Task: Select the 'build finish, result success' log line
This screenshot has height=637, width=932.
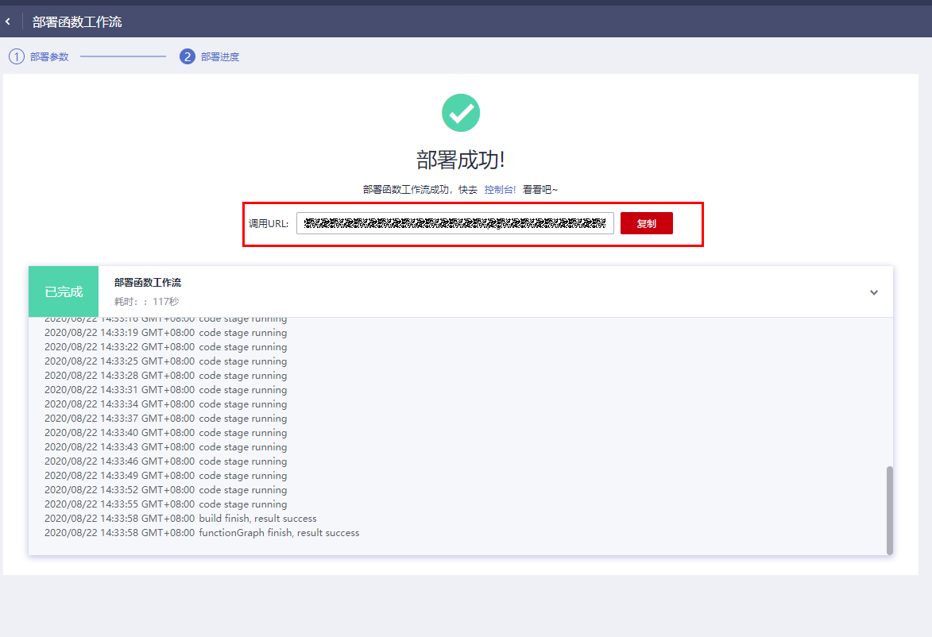Action: [x=180, y=519]
